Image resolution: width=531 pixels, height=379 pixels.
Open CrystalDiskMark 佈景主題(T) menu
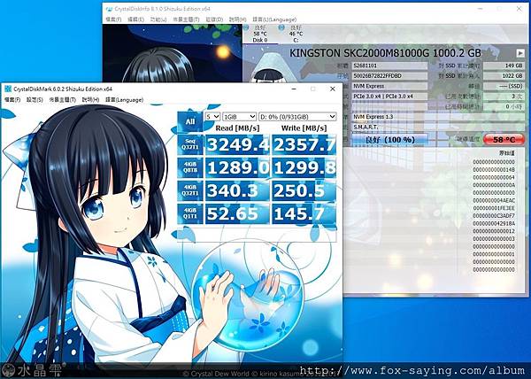tap(63, 100)
